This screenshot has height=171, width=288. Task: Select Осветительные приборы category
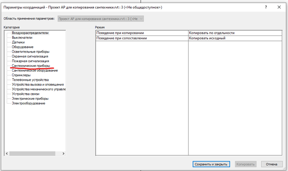31,52
